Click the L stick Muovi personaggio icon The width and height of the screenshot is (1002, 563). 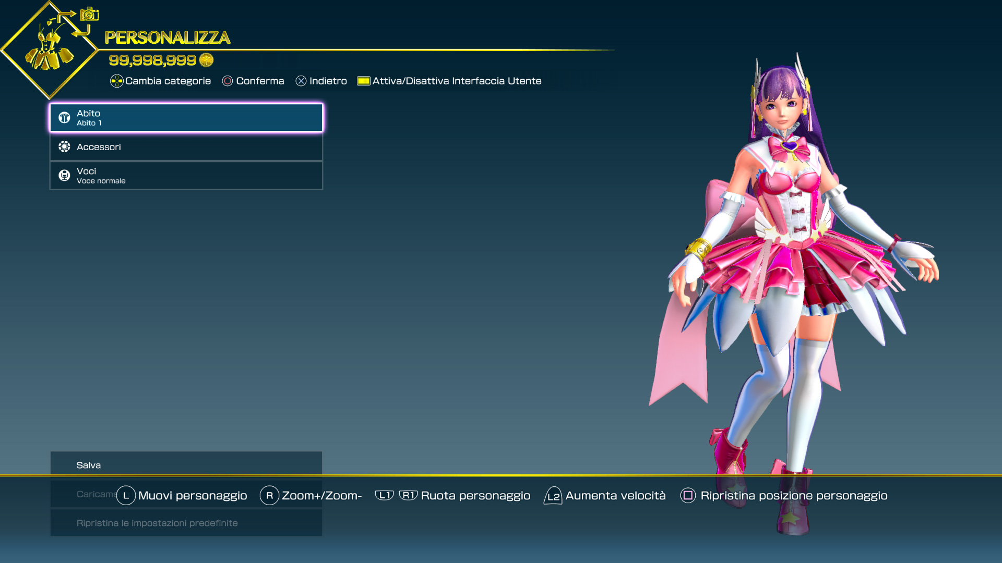pos(126,495)
